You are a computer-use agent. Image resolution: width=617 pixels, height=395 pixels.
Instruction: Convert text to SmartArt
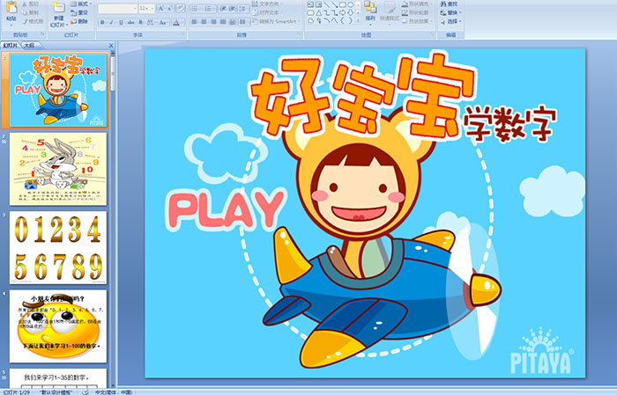pyautogui.click(x=276, y=21)
